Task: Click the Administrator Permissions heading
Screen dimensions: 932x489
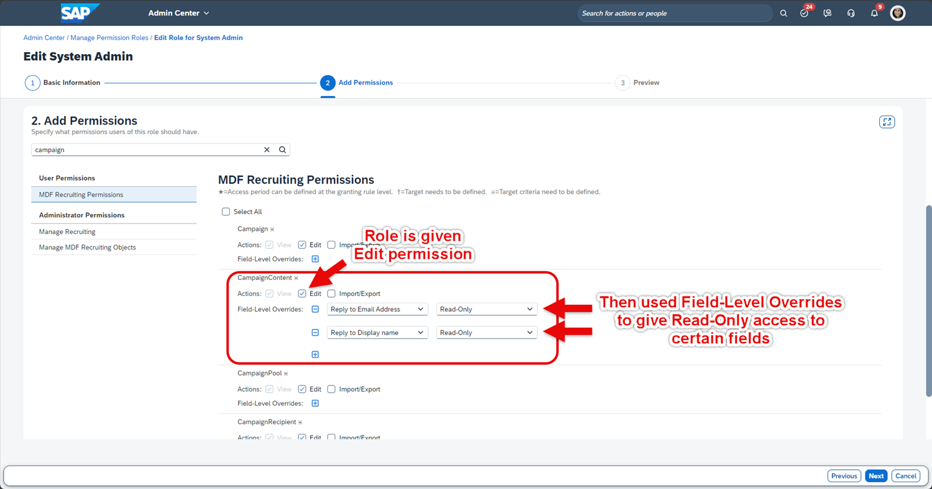Action: pos(81,215)
